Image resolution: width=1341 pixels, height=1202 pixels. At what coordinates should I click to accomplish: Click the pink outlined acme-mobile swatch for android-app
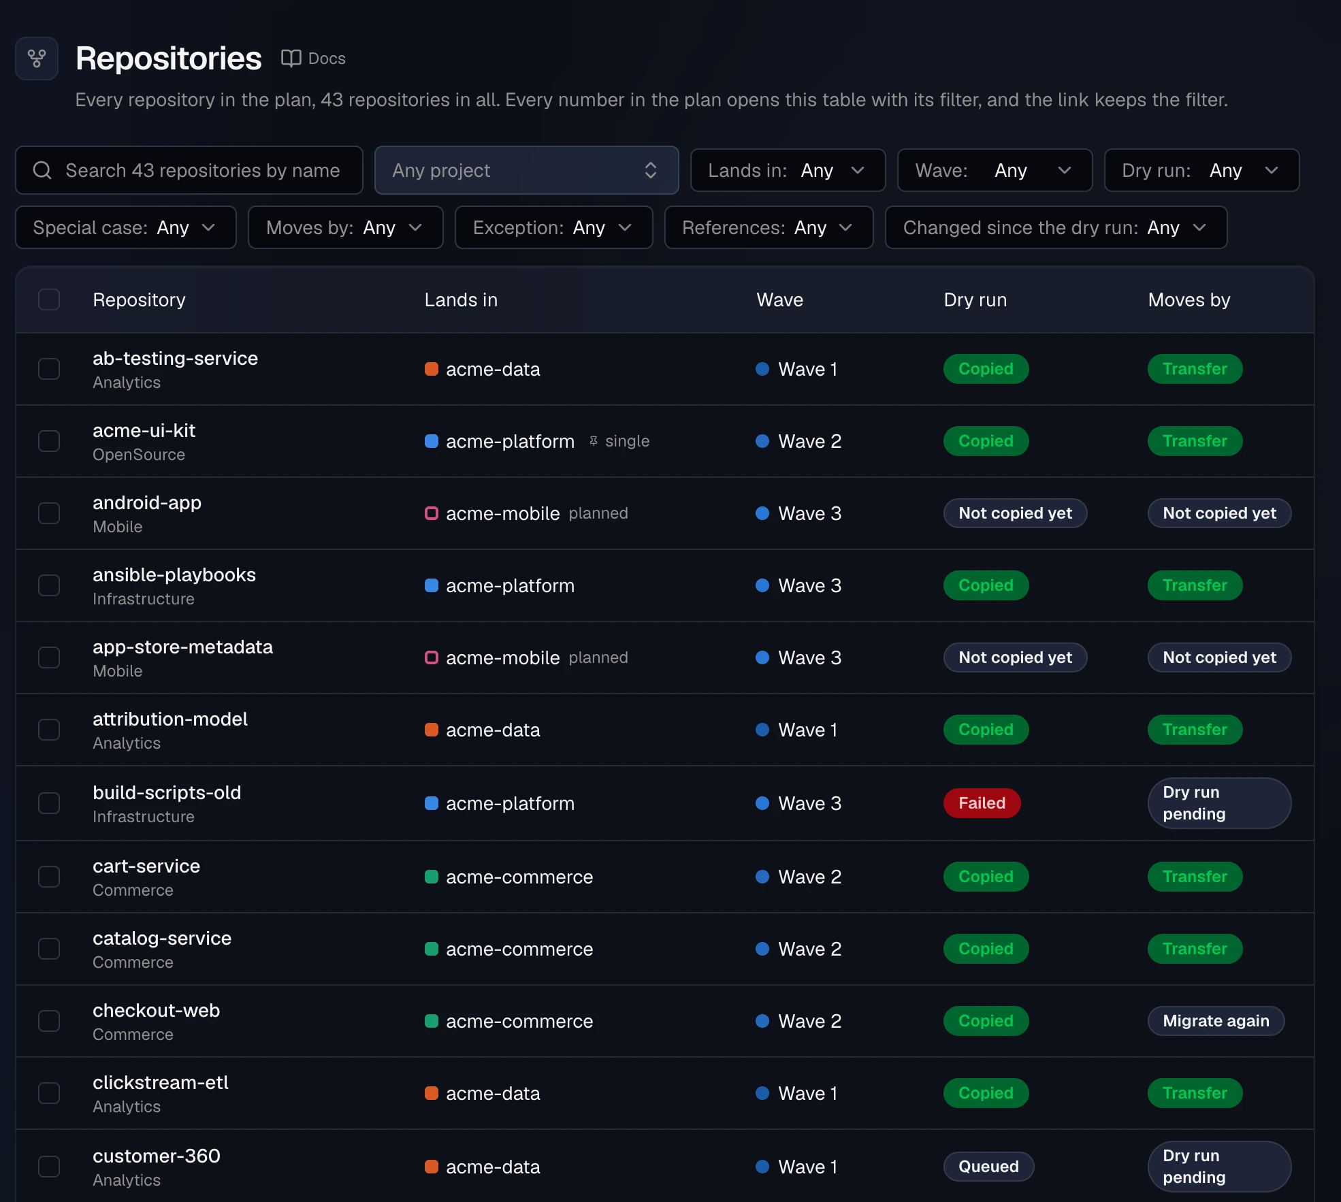pos(431,513)
